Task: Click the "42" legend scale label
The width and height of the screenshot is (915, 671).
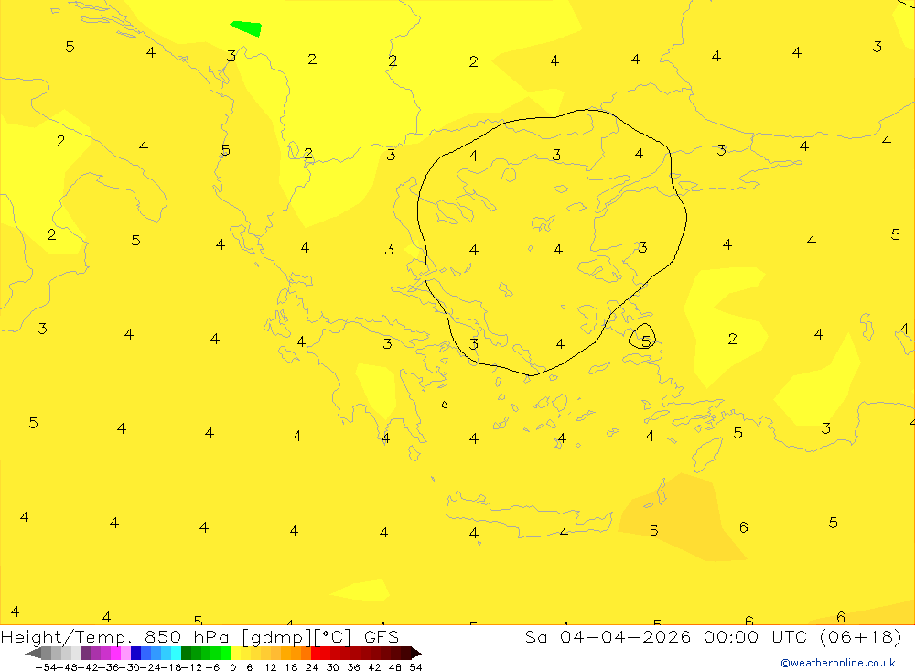Action: pos(374,667)
